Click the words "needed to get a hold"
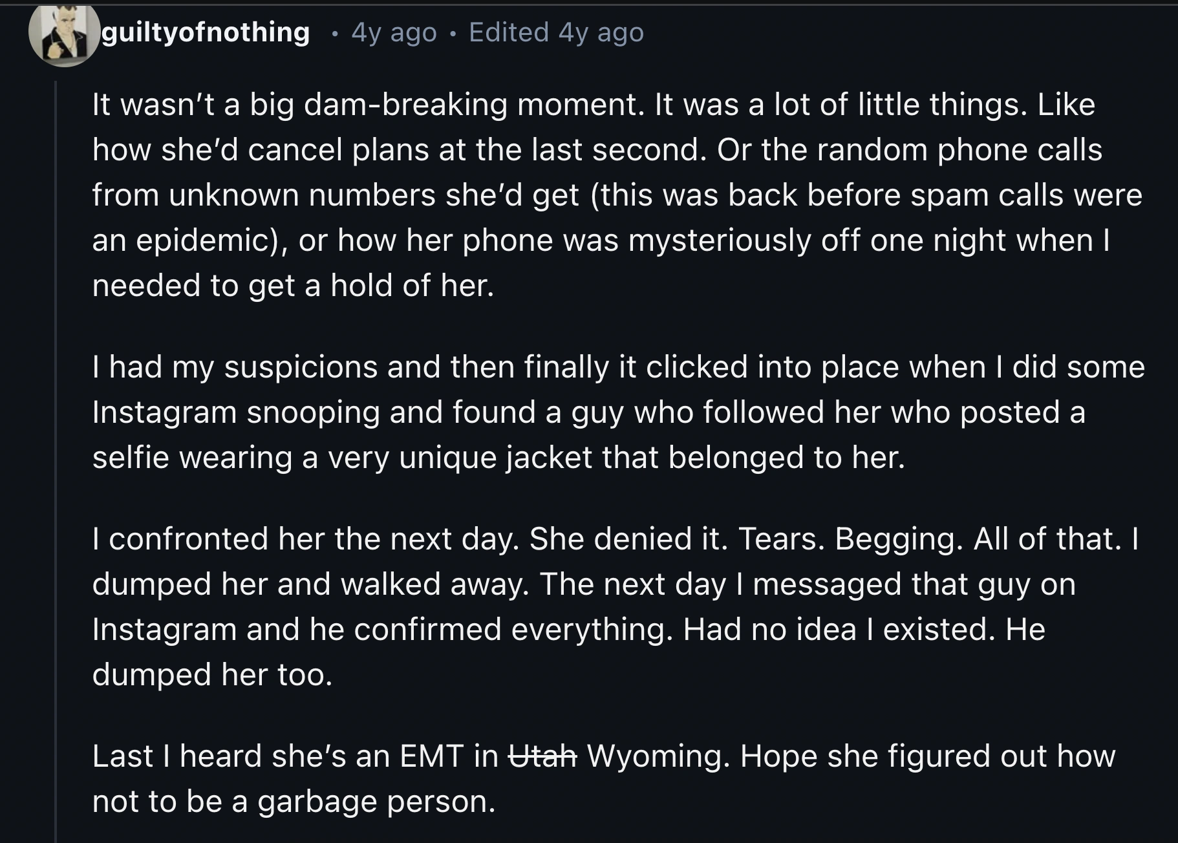The width and height of the screenshot is (1178, 843). click(242, 286)
